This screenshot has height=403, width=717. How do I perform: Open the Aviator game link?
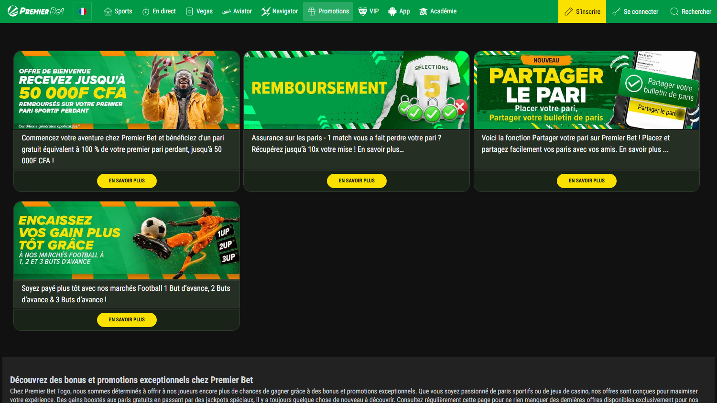237,11
